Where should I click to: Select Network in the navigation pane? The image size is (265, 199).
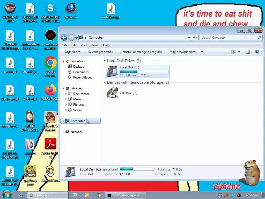pos(76,132)
